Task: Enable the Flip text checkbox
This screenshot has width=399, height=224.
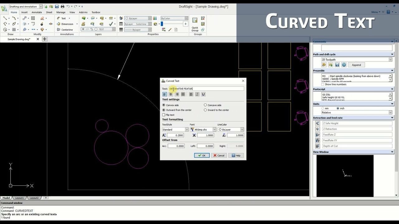Action: coord(164,115)
